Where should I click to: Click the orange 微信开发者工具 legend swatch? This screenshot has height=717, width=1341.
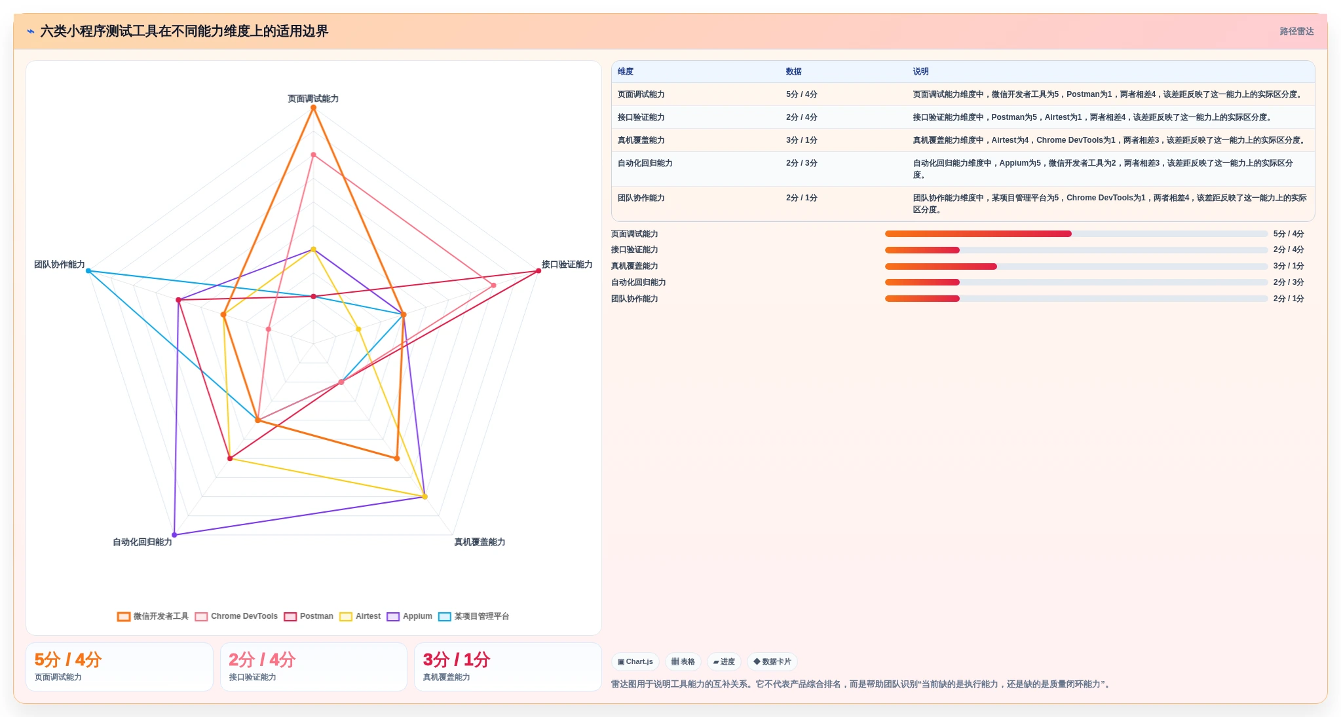coord(124,616)
